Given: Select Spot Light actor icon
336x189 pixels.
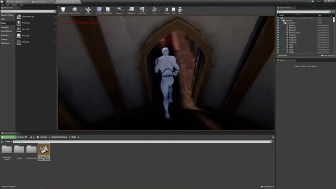Looking at the screenshot, I should click(19, 29).
